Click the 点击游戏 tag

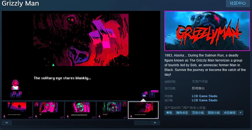pyautogui.click(x=229, y=113)
